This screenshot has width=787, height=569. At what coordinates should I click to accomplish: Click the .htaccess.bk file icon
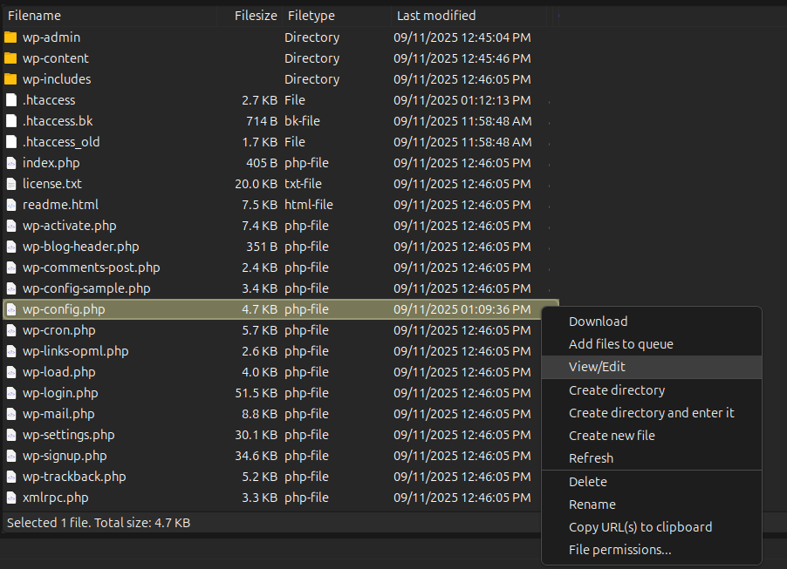pos(11,121)
